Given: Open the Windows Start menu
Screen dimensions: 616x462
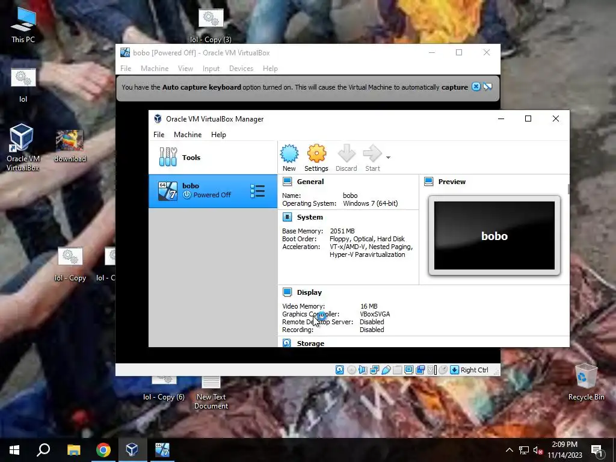Looking at the screenshot, I should (14, 450).
